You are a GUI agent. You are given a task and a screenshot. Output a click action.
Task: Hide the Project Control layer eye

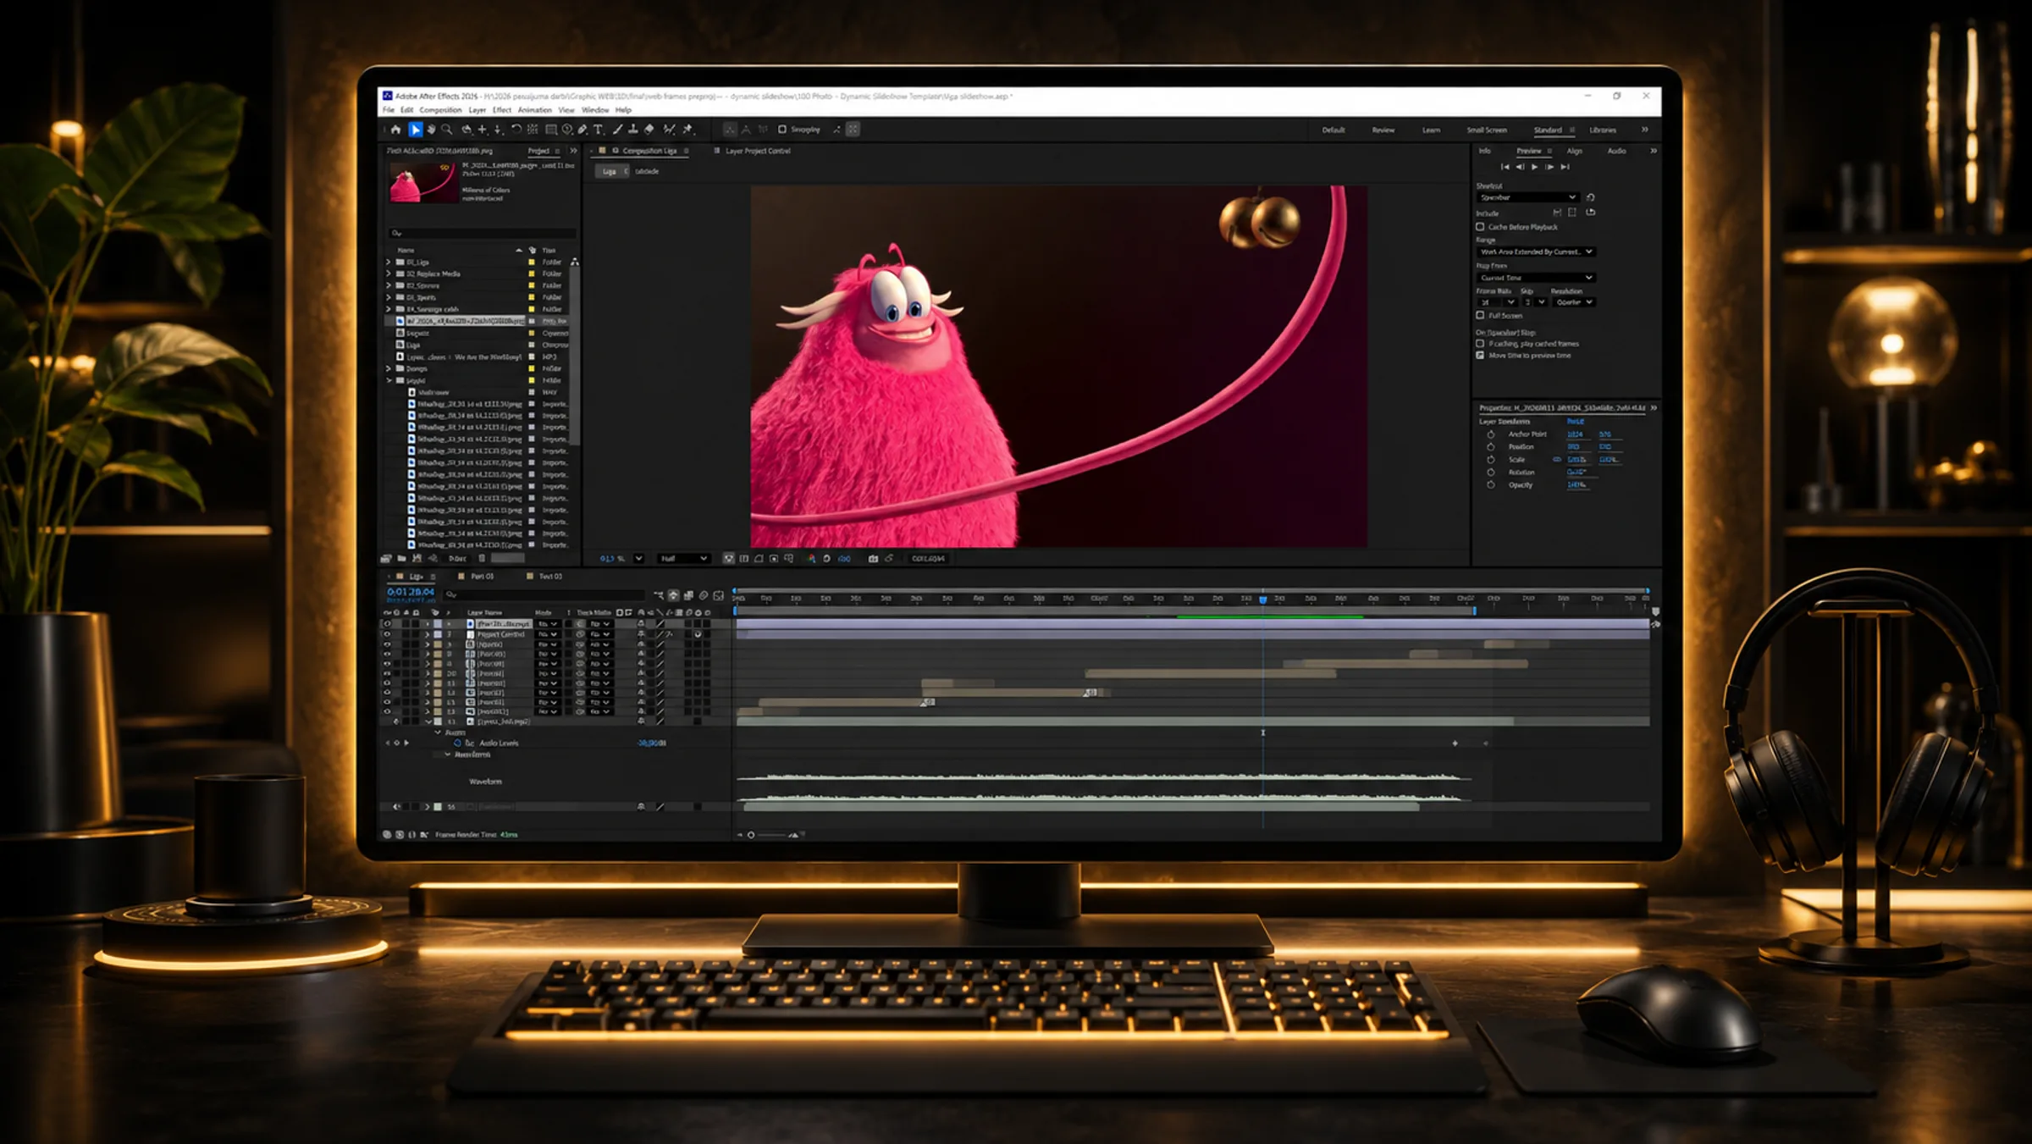pos(388,634)
